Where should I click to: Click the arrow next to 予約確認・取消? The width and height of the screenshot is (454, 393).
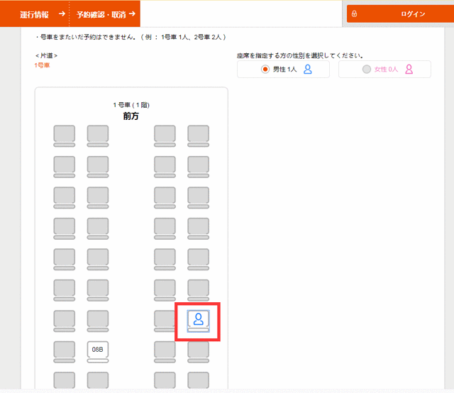[x=132, y=13]
